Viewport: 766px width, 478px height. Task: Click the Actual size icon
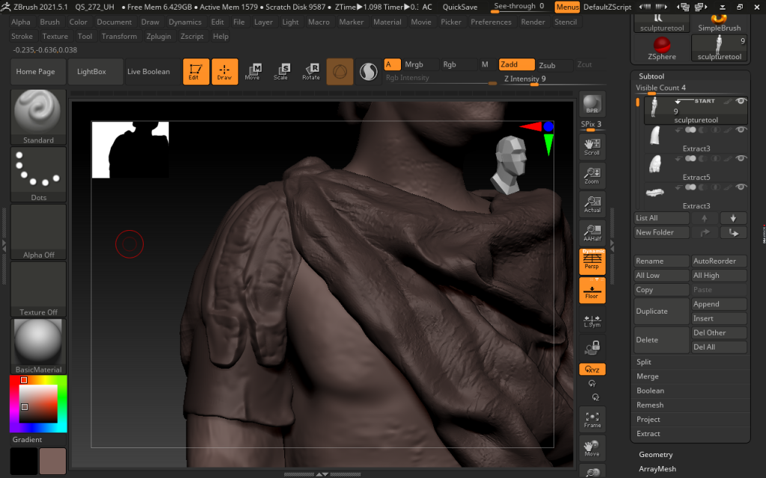592,204
